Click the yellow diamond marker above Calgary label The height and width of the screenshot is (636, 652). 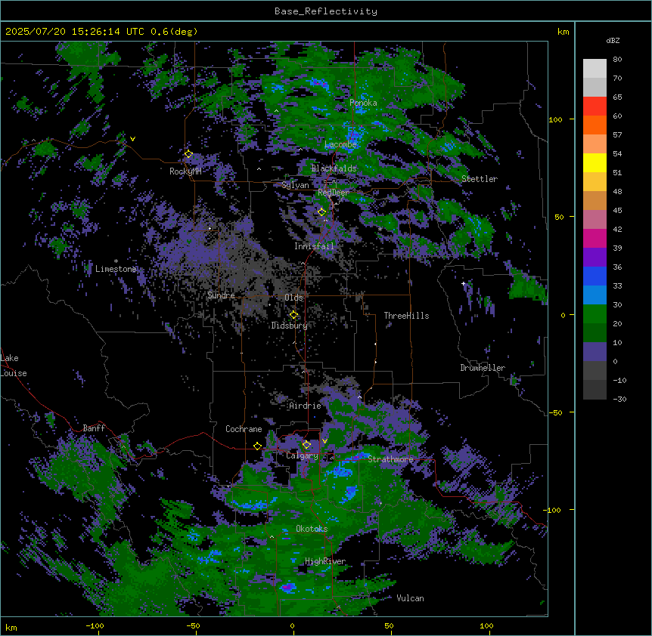[306, 445]
